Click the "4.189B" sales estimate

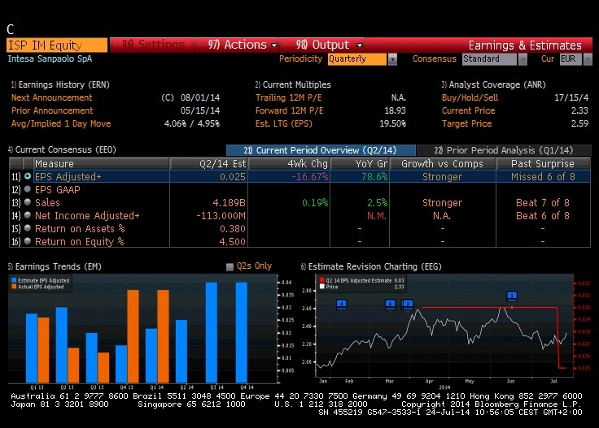pos(229,203)
